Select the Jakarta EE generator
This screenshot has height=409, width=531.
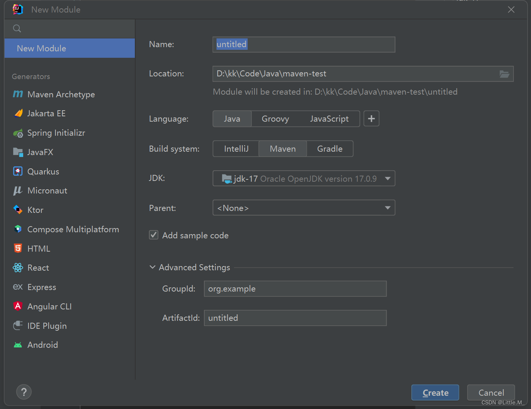70,113
